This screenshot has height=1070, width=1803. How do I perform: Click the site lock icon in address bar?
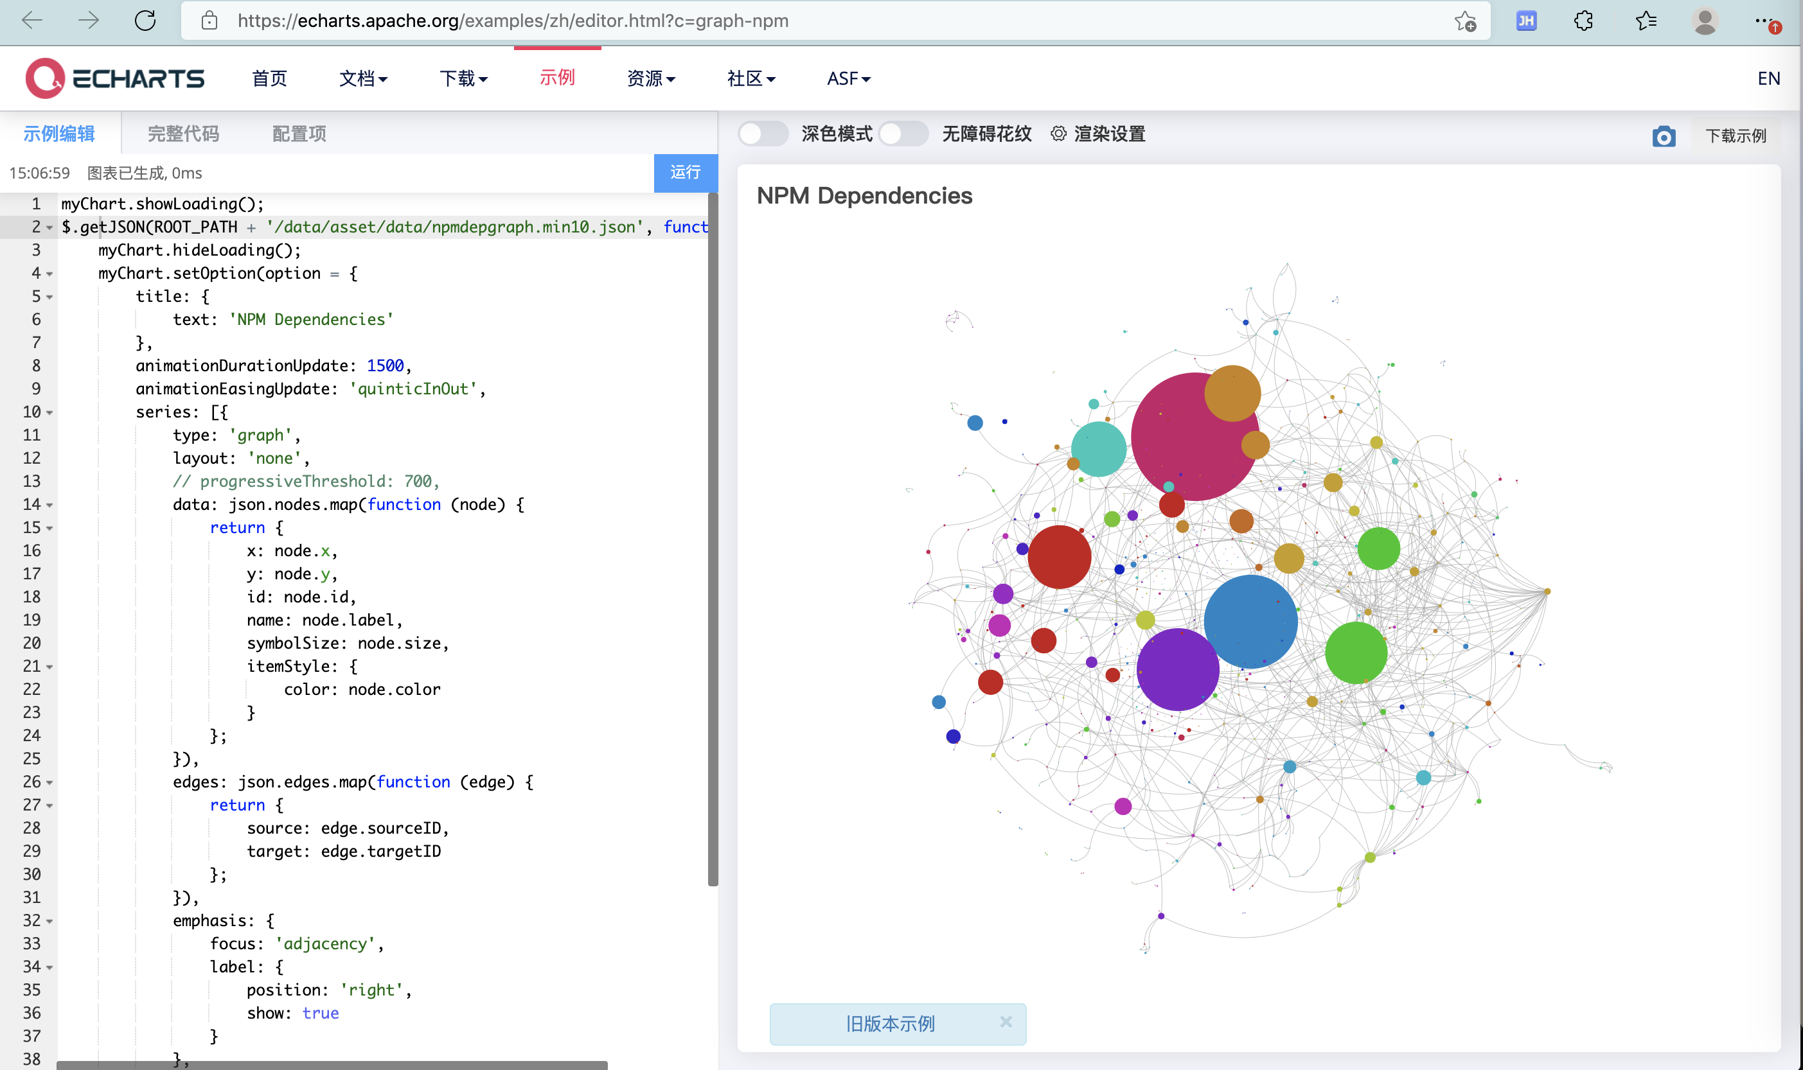click(x=209, y=21)
